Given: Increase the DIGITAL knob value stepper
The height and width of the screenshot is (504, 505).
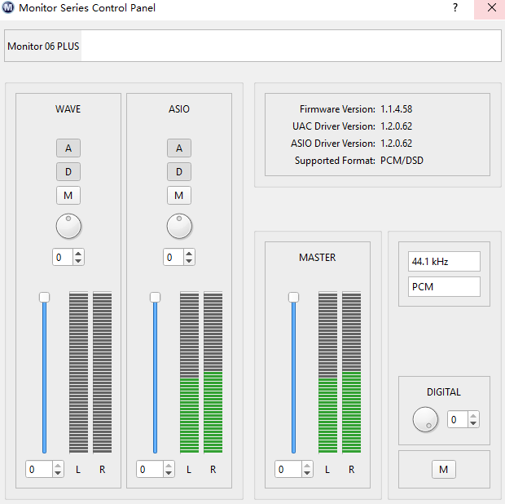Looking at the screenshot, I should (473, 415).
